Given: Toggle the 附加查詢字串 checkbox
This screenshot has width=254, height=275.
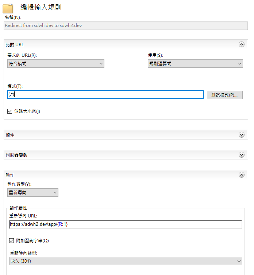Looking at the screenshot, I should pyautogui.click(x=12, y=240).
